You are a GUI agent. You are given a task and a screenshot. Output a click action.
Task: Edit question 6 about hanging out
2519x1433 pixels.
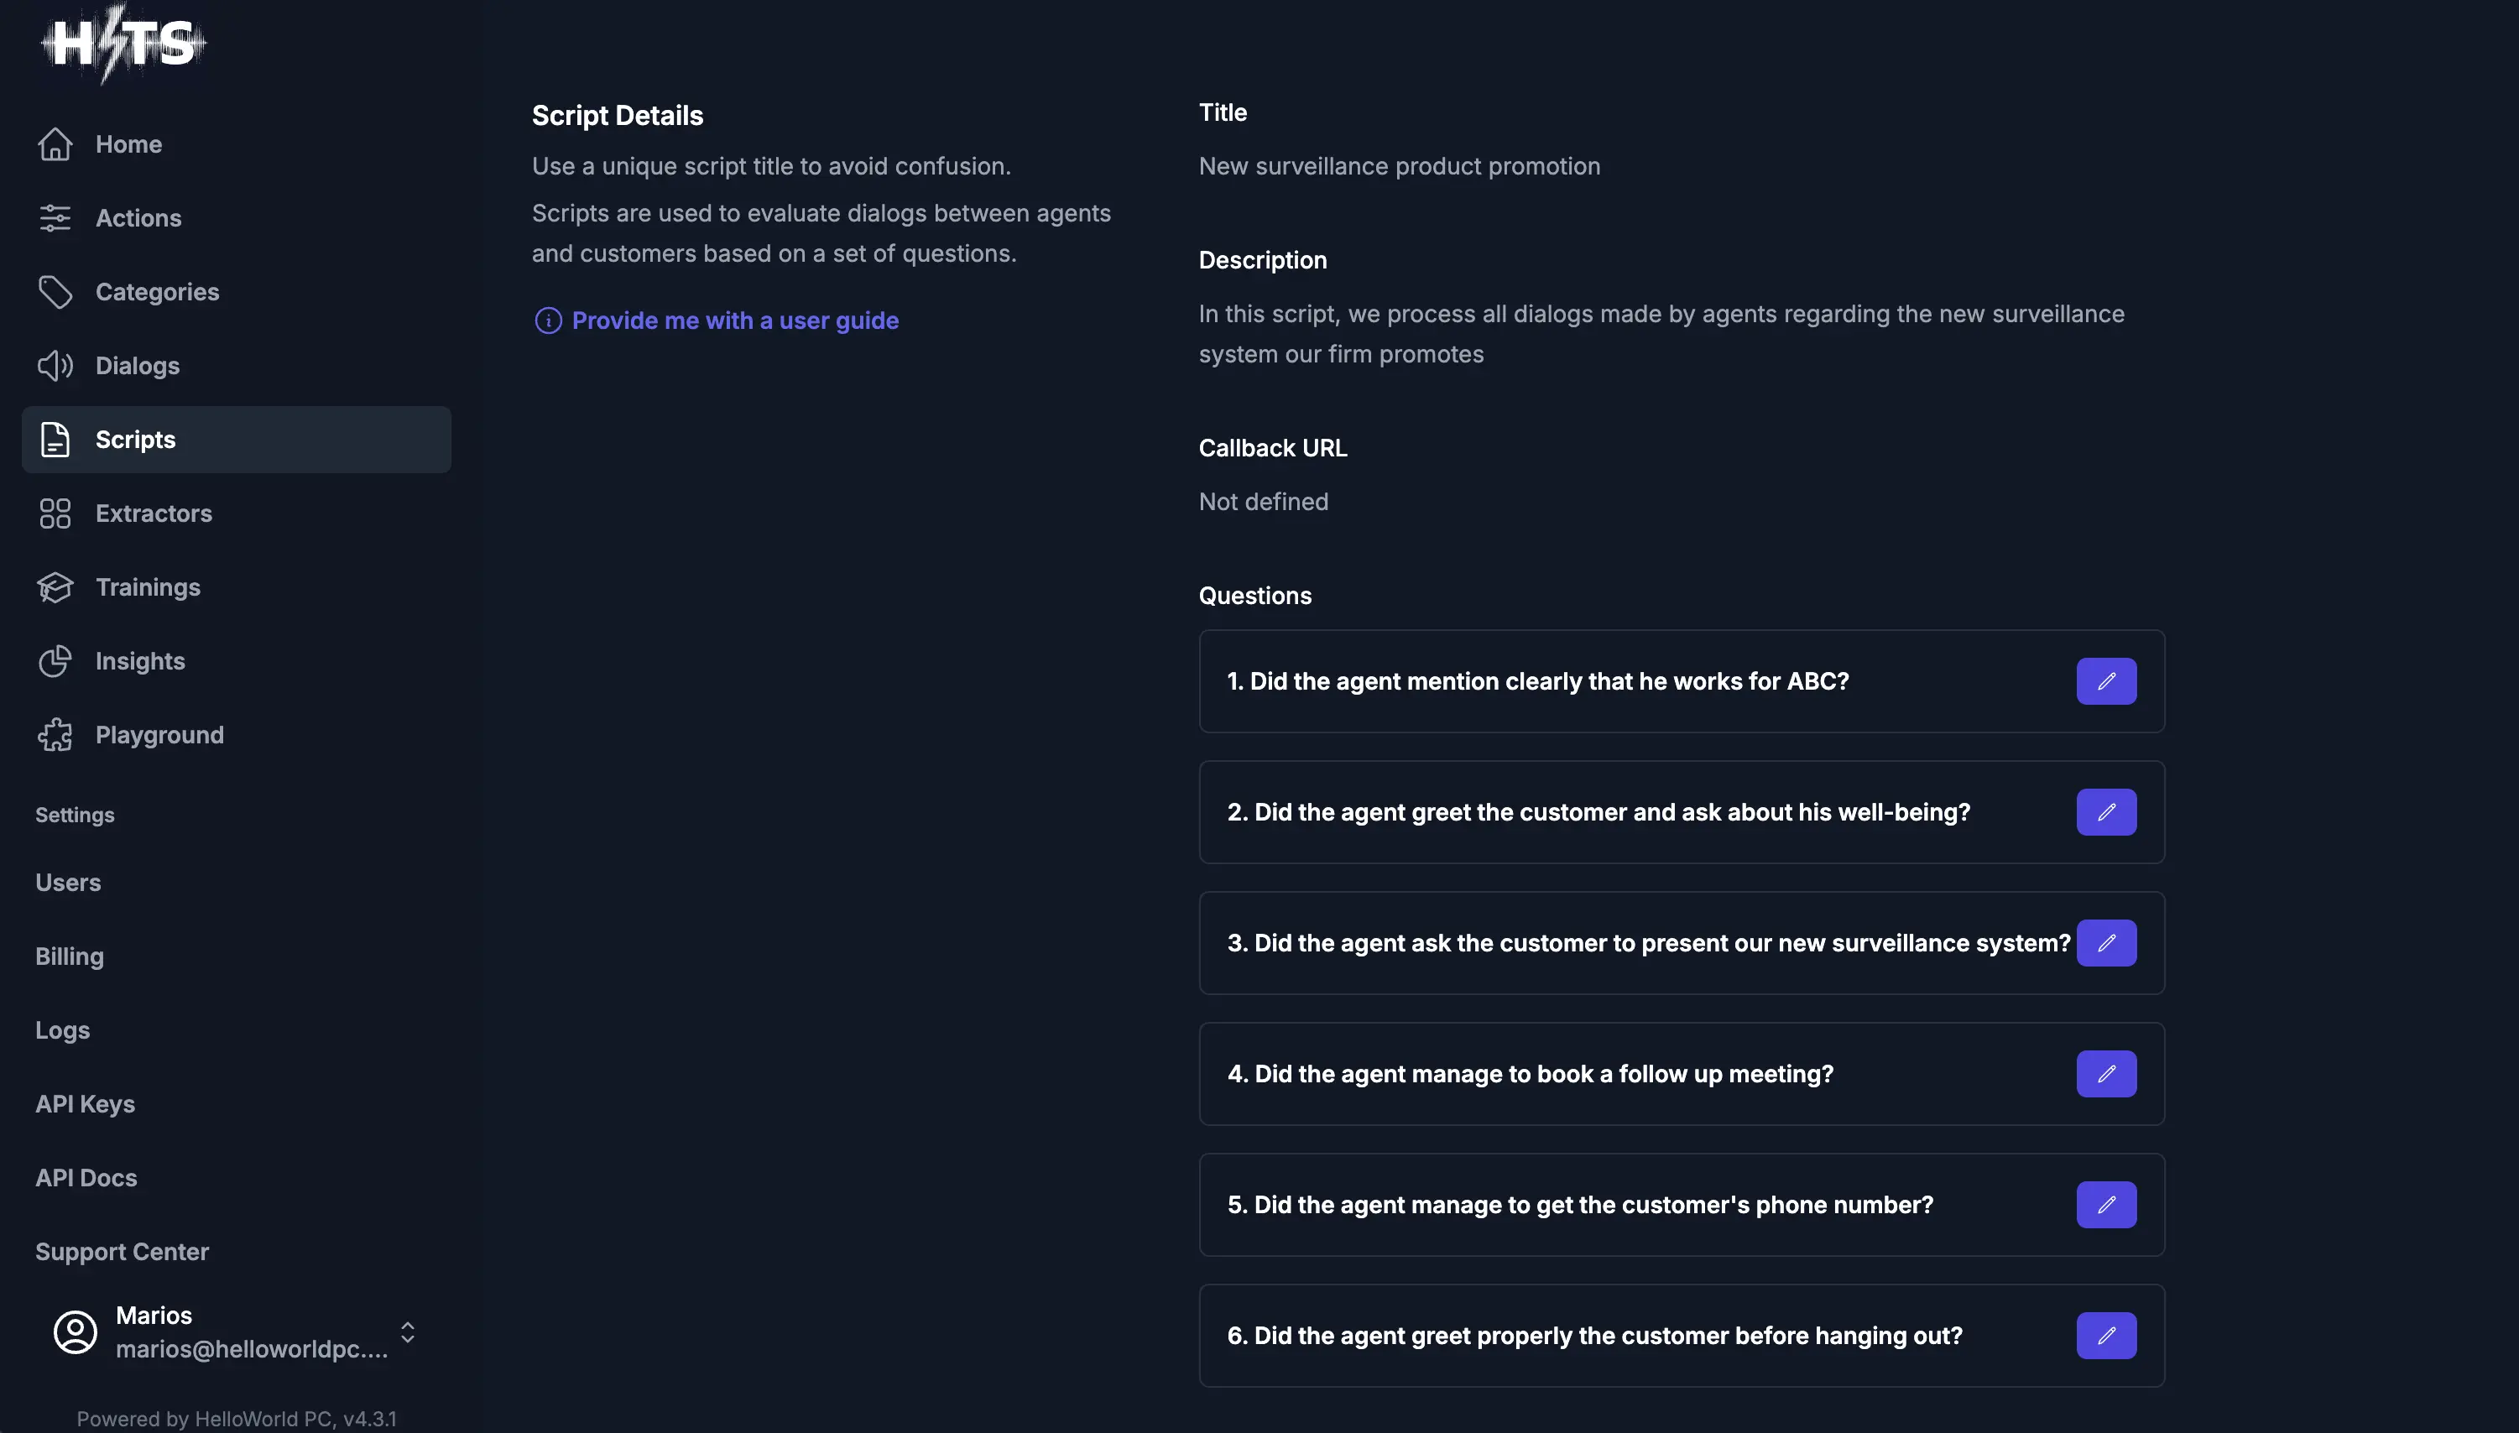tap(2105, 1336)
